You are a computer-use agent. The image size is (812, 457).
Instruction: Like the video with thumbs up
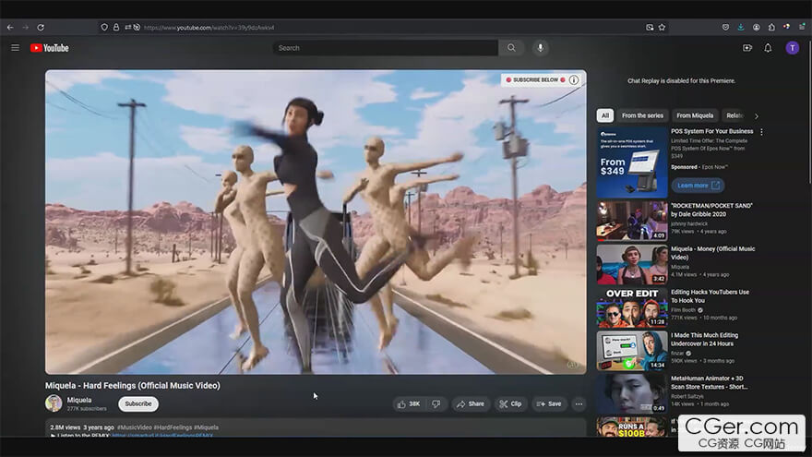(408, 403)
